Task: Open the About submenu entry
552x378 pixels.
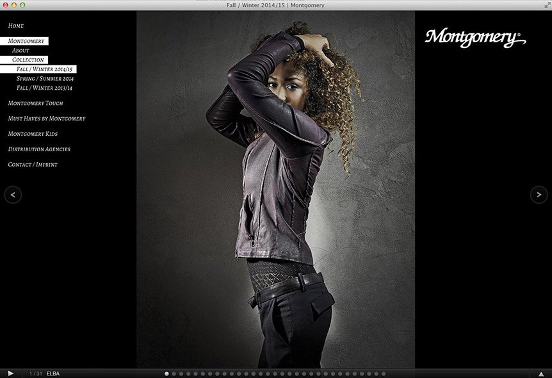Action: [x=20, y=51]
